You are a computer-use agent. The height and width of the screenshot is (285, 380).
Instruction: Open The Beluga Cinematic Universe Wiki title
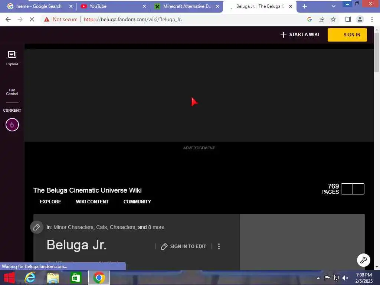[88, 190]
